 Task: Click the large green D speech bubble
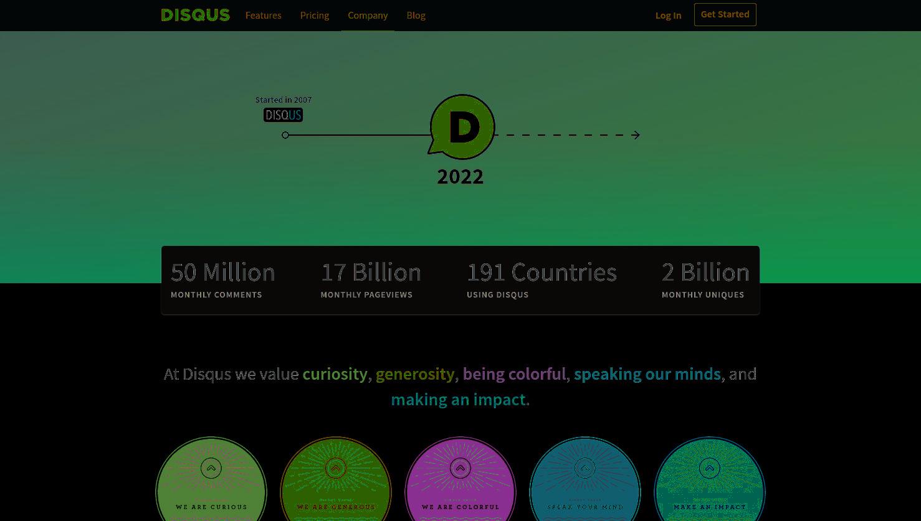tap(462, 127)
